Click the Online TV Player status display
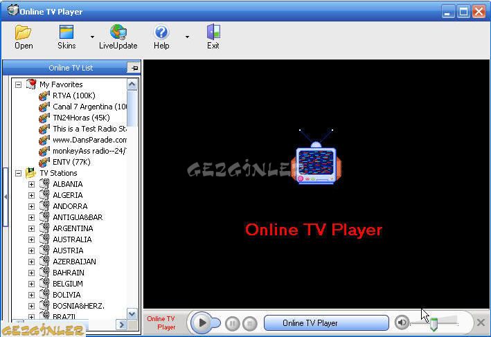Screen dimensions: 491x337 pyautogui.click(x=326, y=323)
